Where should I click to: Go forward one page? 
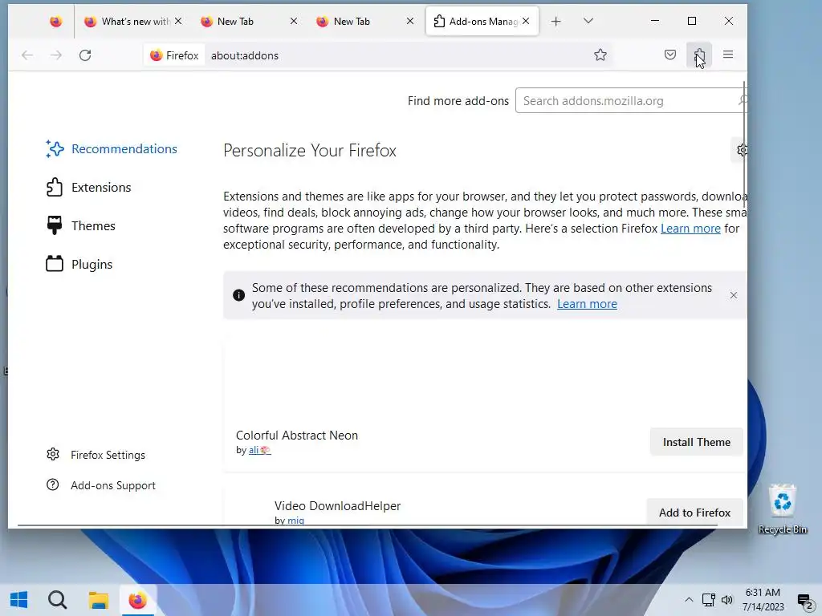56,55
